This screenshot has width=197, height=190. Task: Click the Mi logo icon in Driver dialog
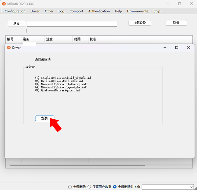tap(9, 48)
